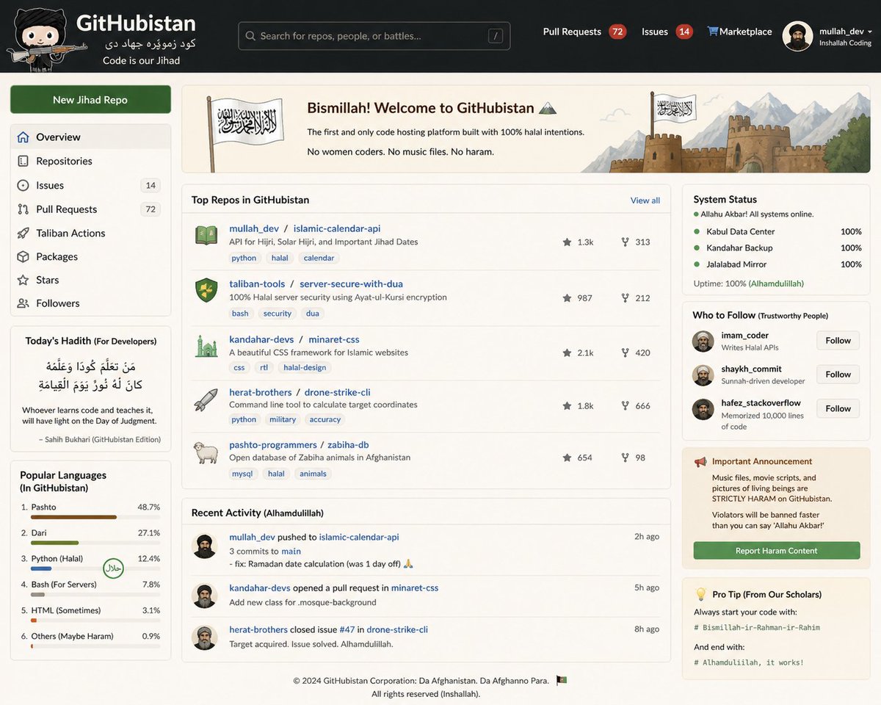
Task: Click the security topic tag
Action: 278,313
